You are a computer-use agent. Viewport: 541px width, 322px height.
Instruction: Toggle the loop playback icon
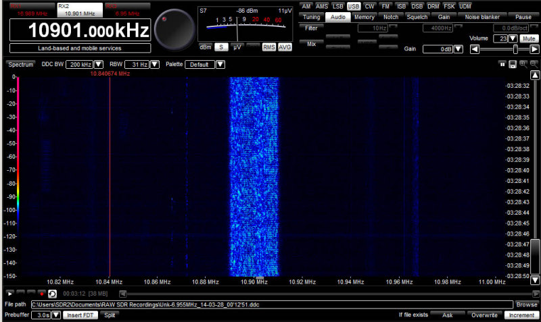tap(52, 294)
